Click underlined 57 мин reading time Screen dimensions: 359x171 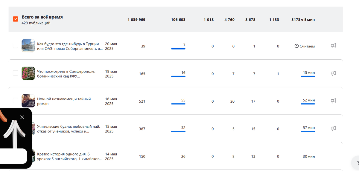(x=309, y=128)
